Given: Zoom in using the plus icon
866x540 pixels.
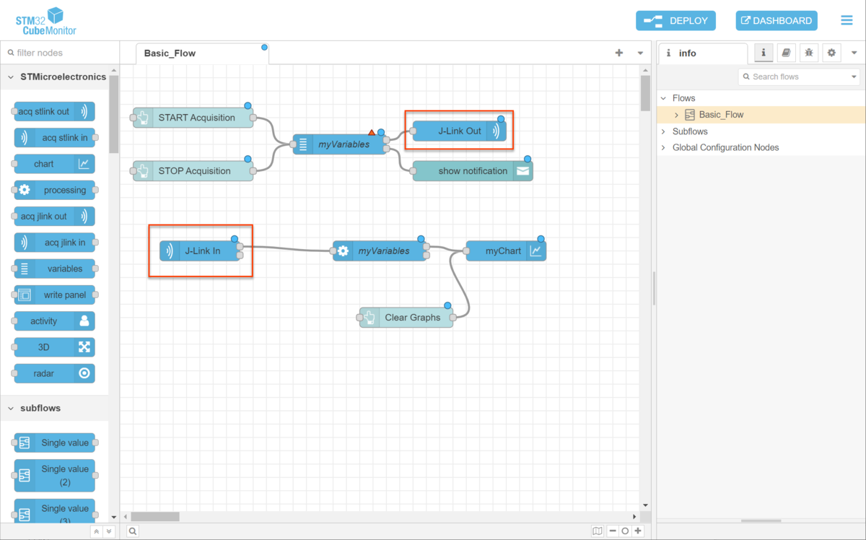Looking at the screenshot, I should [x=638, y=531].
